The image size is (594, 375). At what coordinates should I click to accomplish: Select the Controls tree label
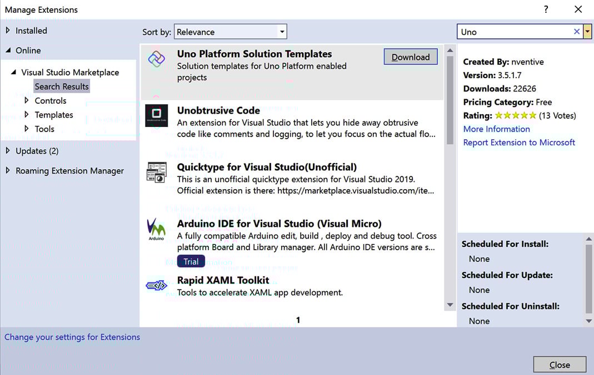[51, 100]
